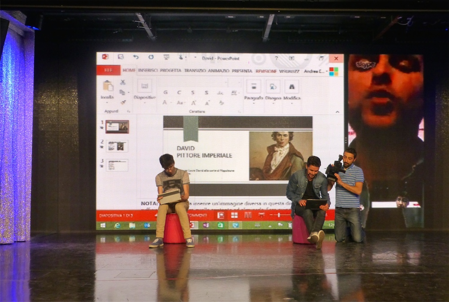
Task: Open Appunti clipboard dialog launcher
Action: [129, 111]
